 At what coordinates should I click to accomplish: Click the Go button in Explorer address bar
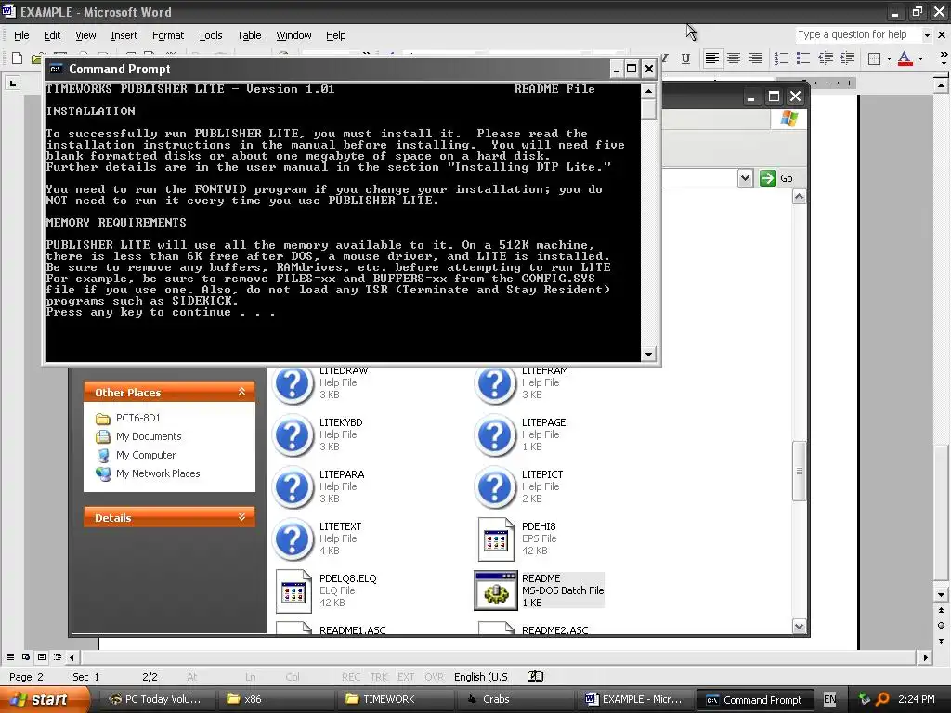point(776,178)
